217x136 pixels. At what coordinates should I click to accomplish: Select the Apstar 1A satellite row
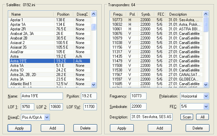[50, 24]
